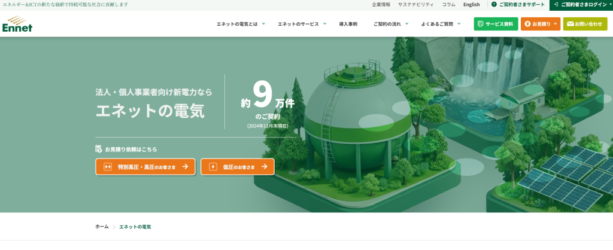The width and height of the screenshot is (613, 250).
Task: Expand the エネットの電気とは menu arrow
Action: pyautogui.click(x=263, y=24)
